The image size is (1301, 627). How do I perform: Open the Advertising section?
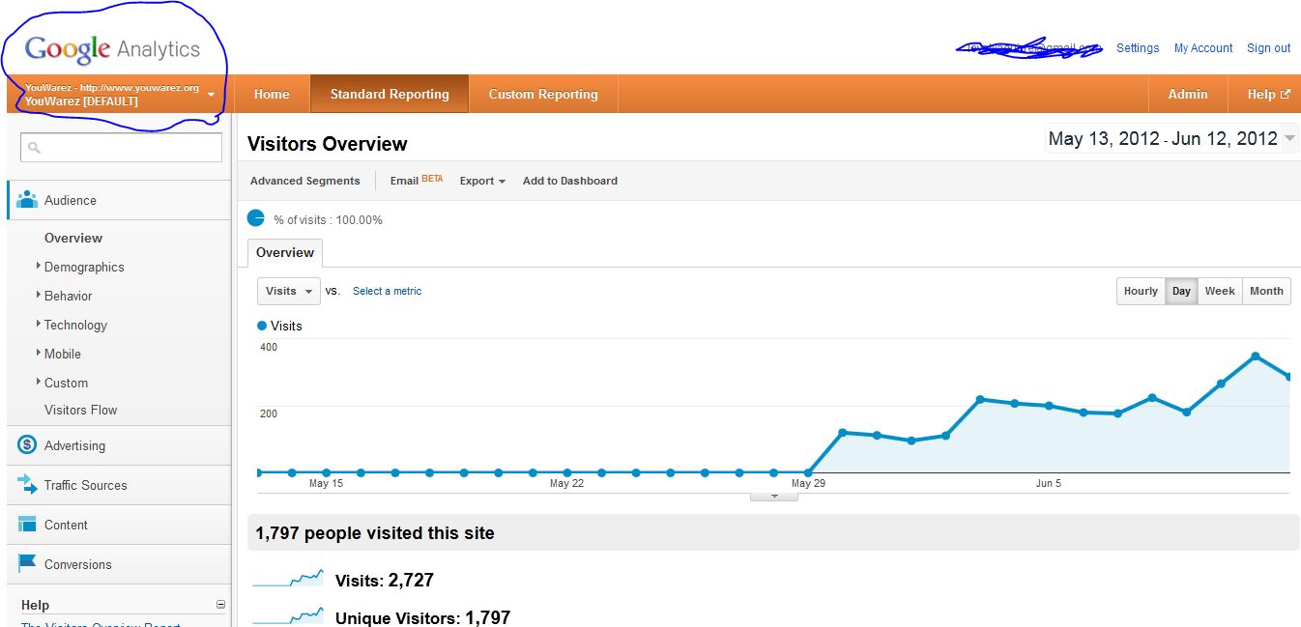click(74, 446)
